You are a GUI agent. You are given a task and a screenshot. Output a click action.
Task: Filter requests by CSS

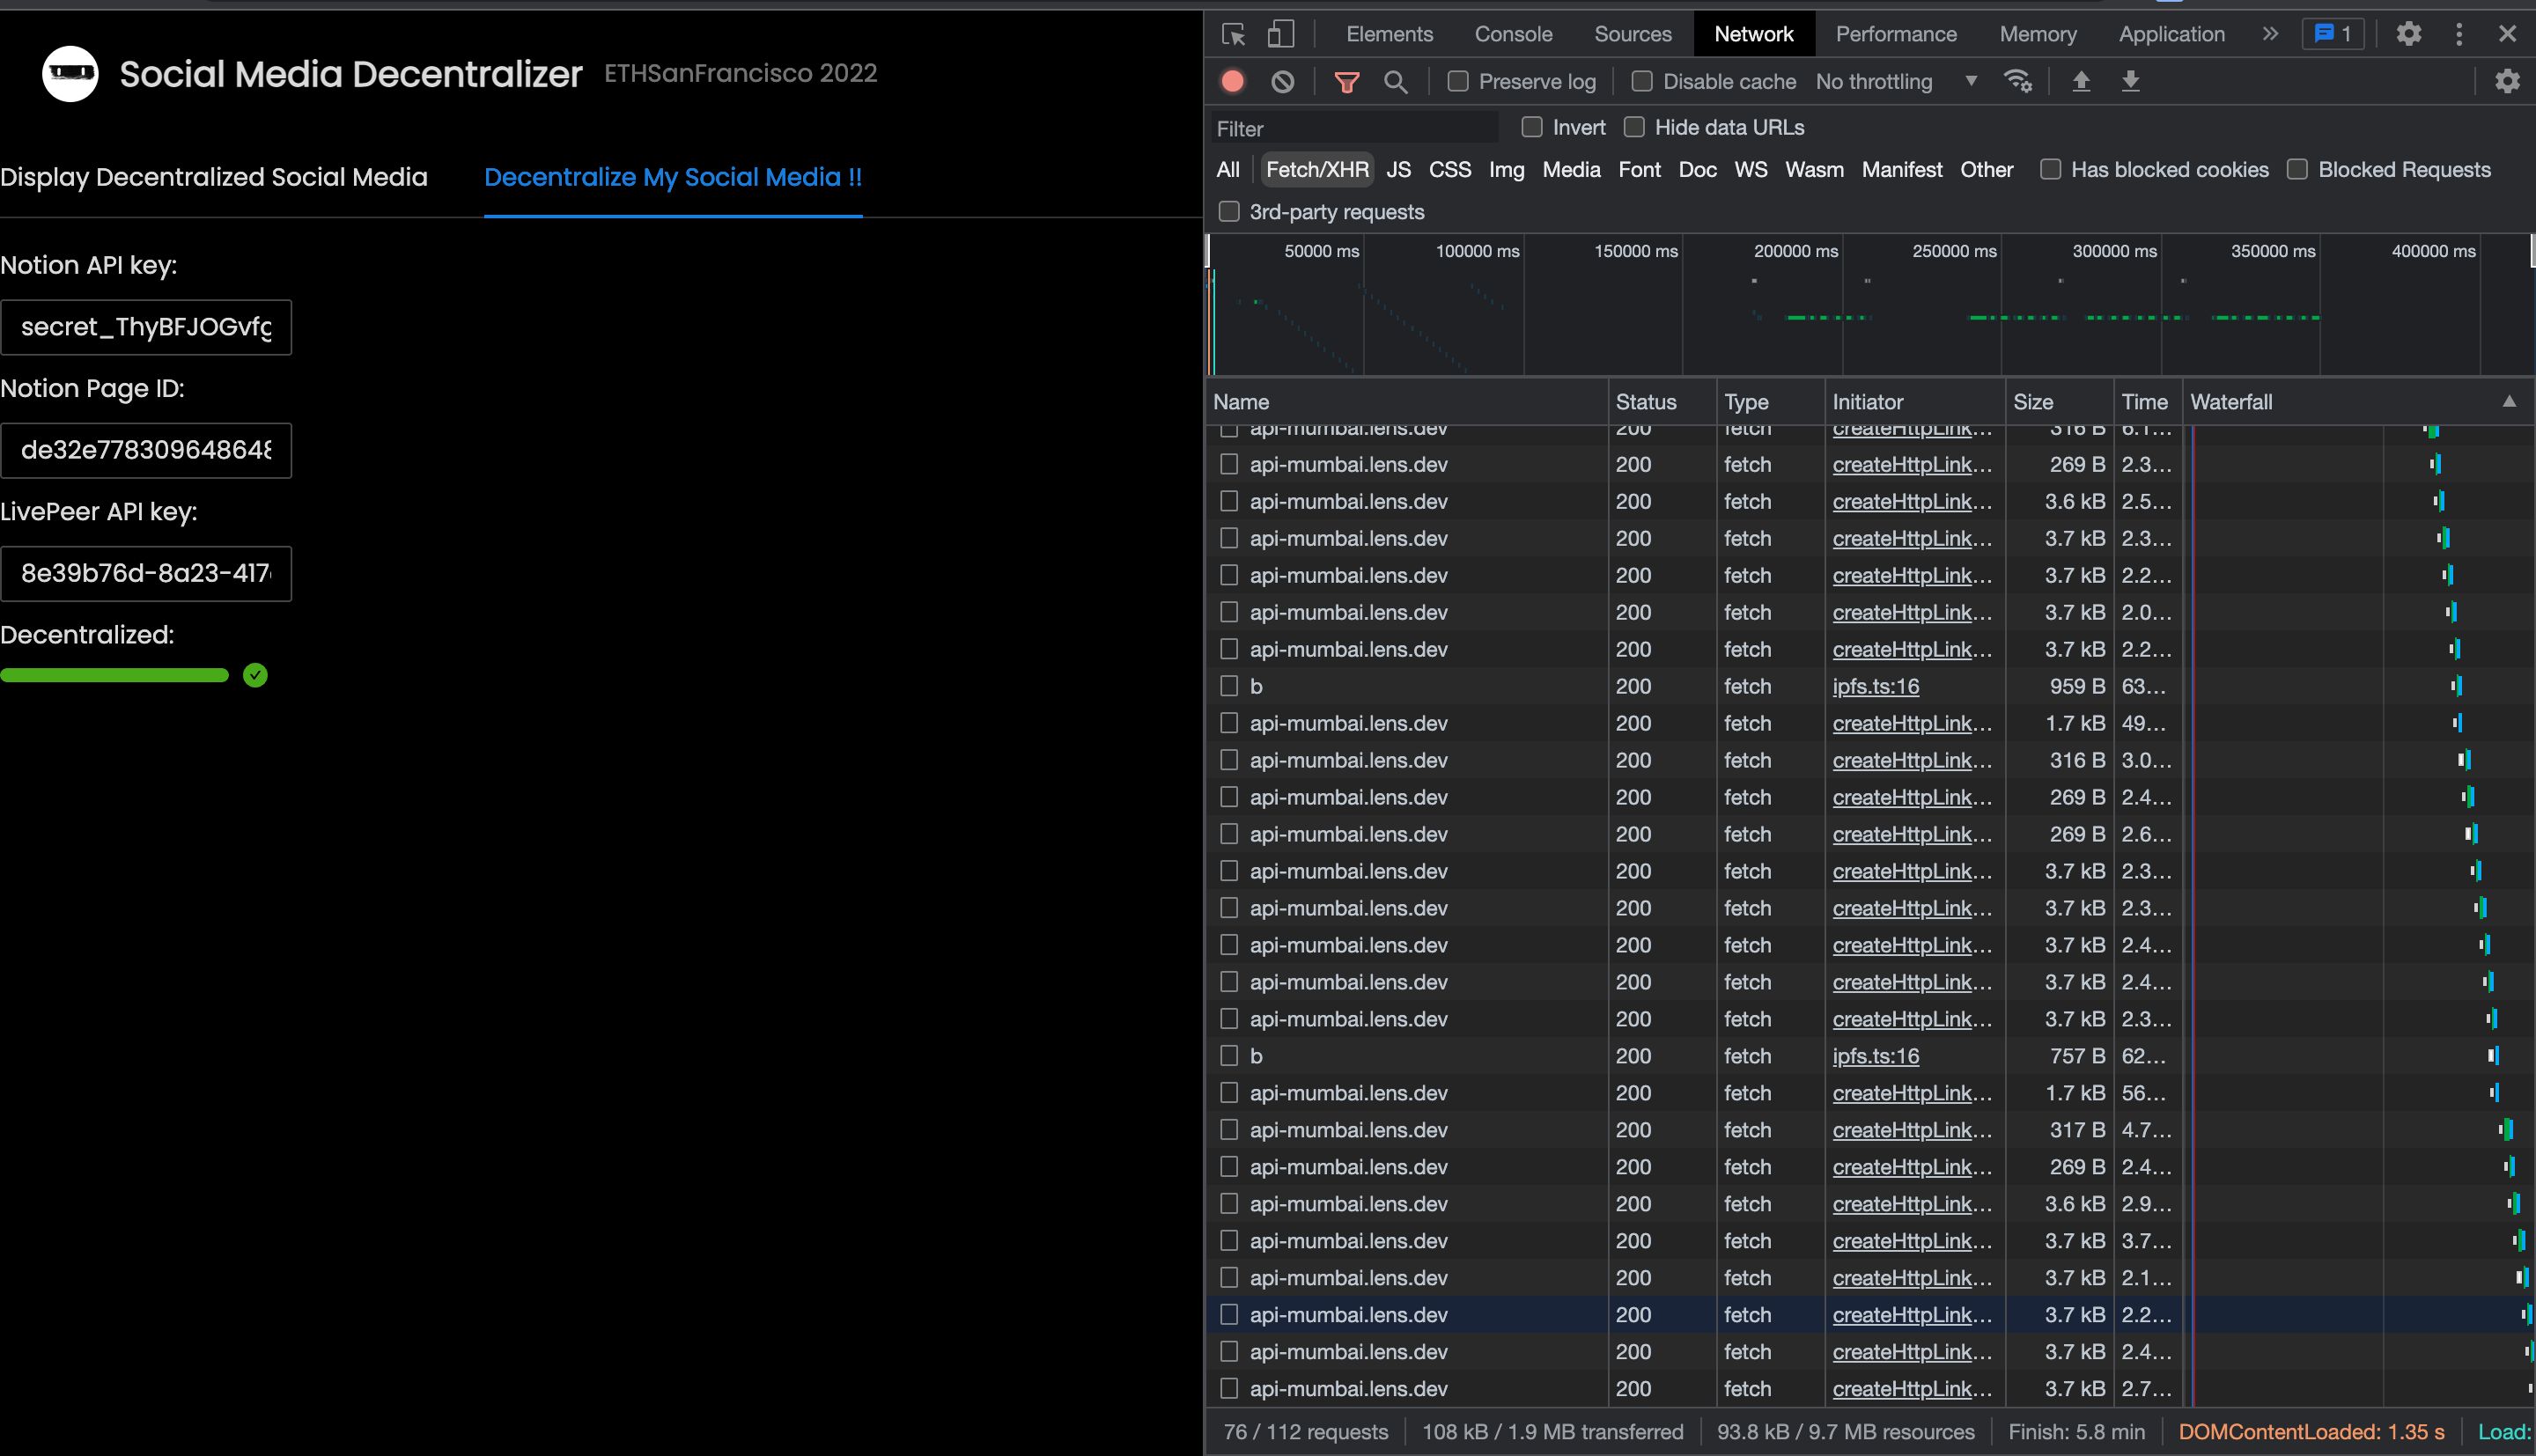(x=1450, y=170)
